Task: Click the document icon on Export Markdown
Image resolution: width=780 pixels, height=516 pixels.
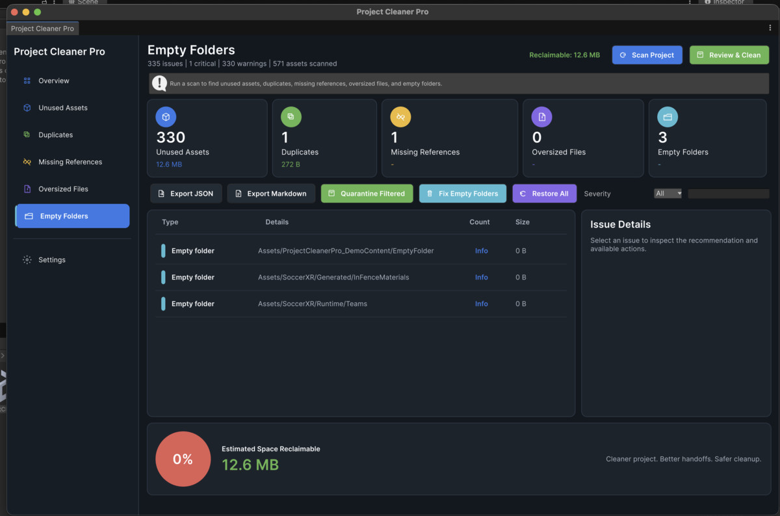Action: (239, 194)
